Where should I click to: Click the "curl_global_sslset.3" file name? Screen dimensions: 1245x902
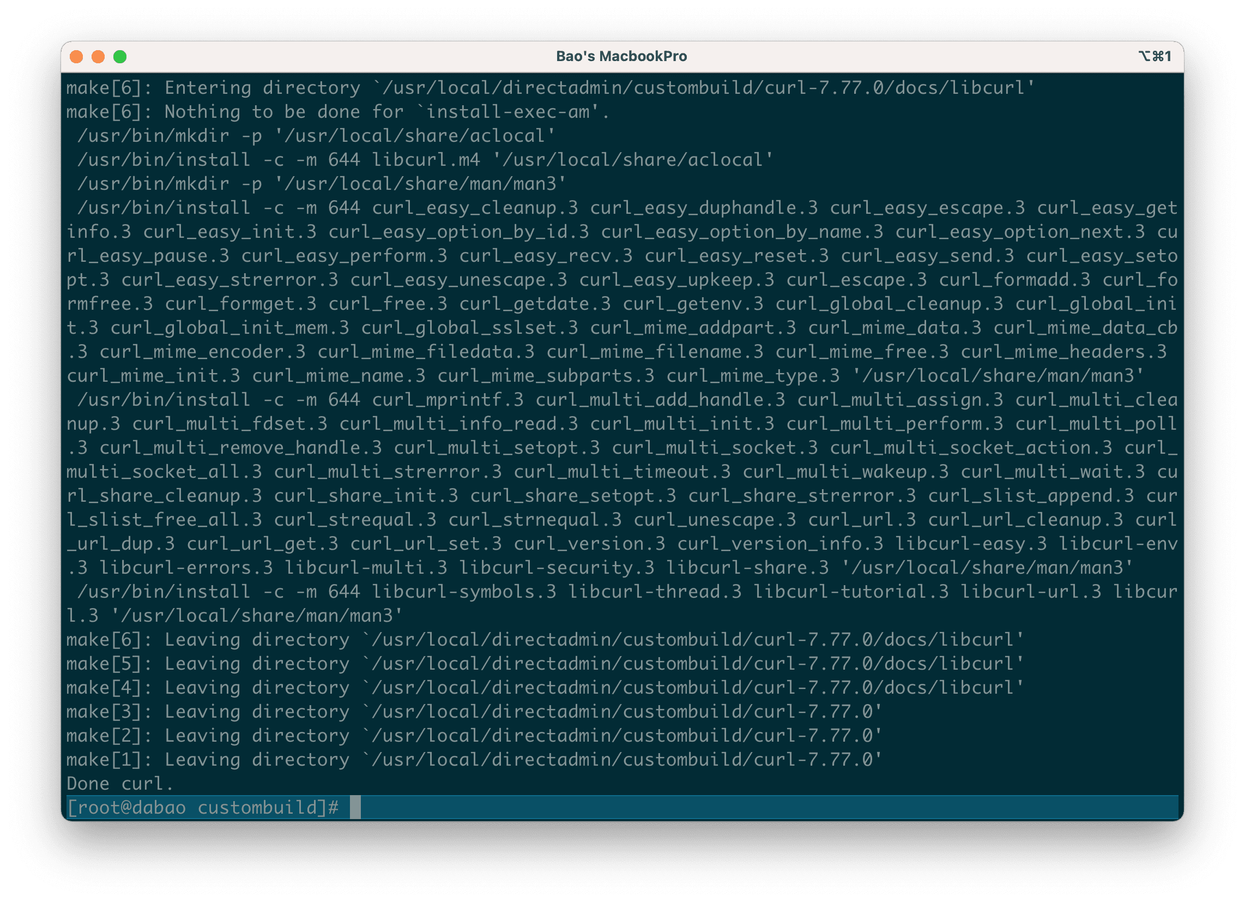(x=469, y=327)
